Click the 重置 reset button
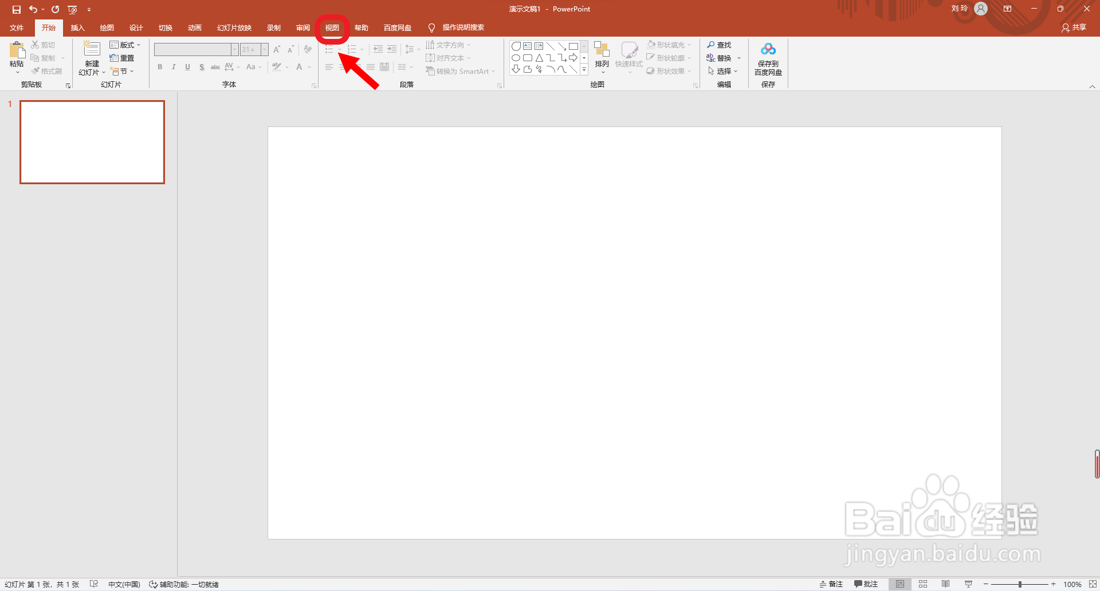 tap(121, 58)
